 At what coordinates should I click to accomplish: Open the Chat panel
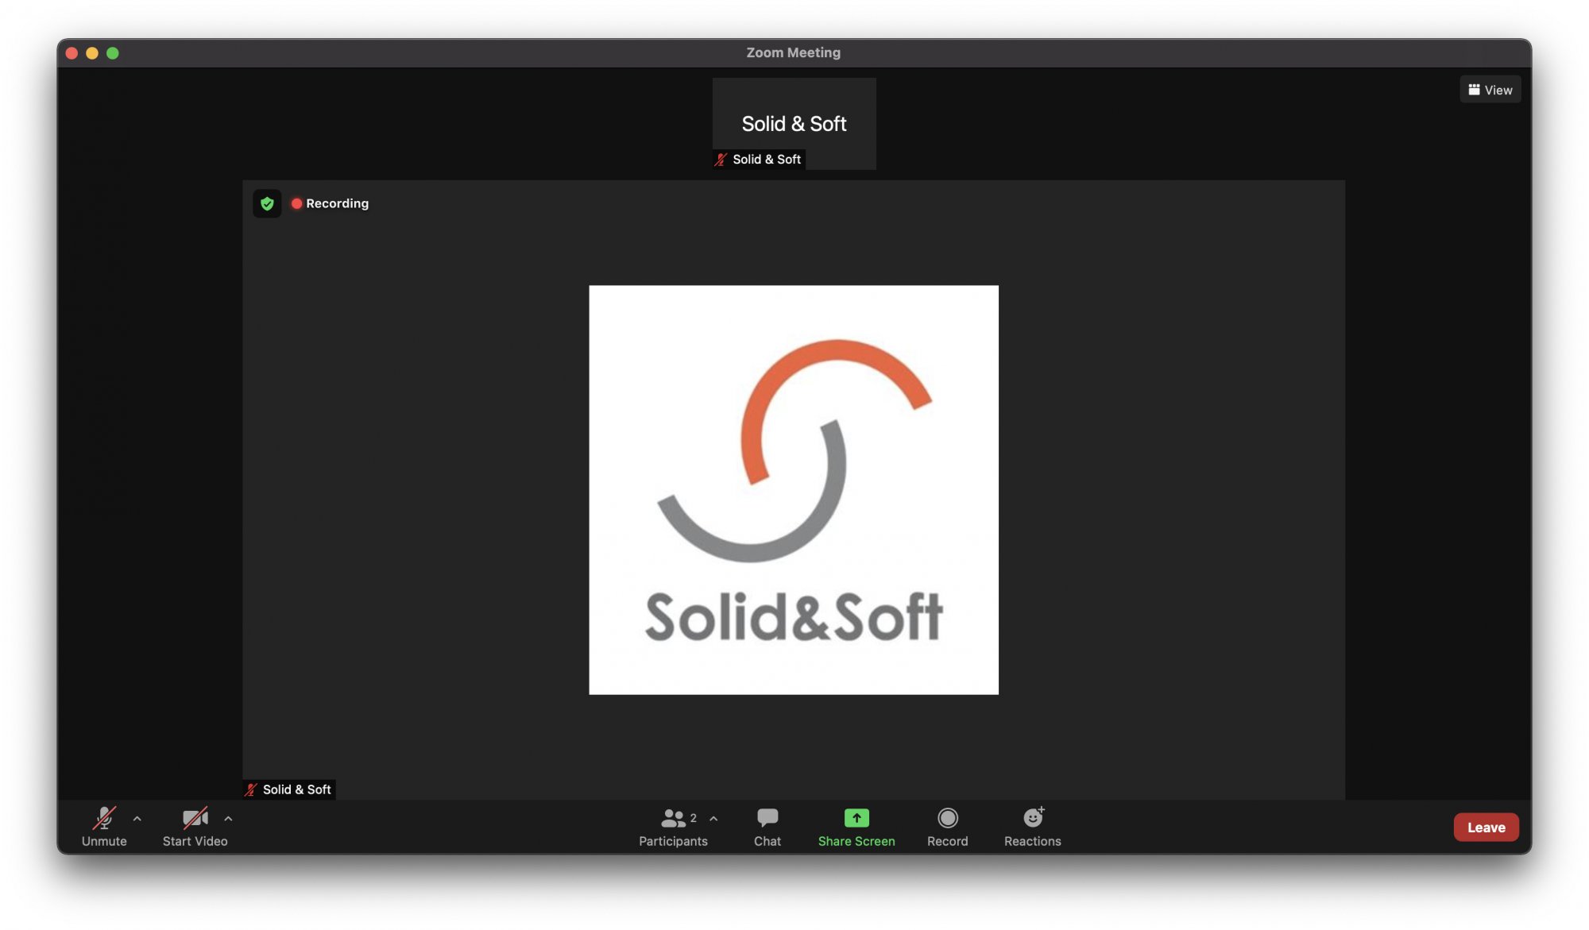[x=767, y=827]
